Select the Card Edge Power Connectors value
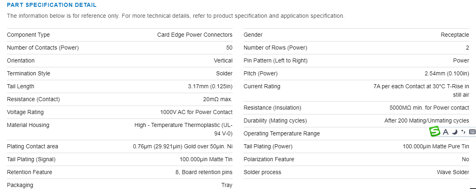This screenshot has width=476, height=189. pyautogui.click(x=195, y=35)
